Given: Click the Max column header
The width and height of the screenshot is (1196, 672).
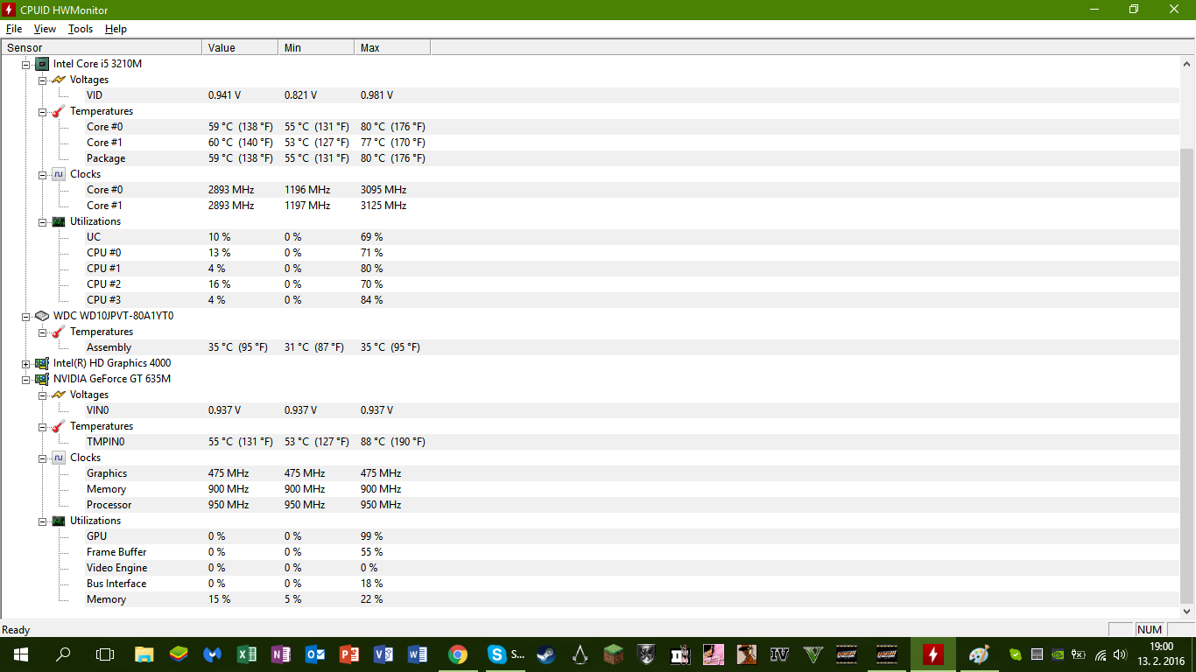Looking at the screenshot, I should (392, 48).
